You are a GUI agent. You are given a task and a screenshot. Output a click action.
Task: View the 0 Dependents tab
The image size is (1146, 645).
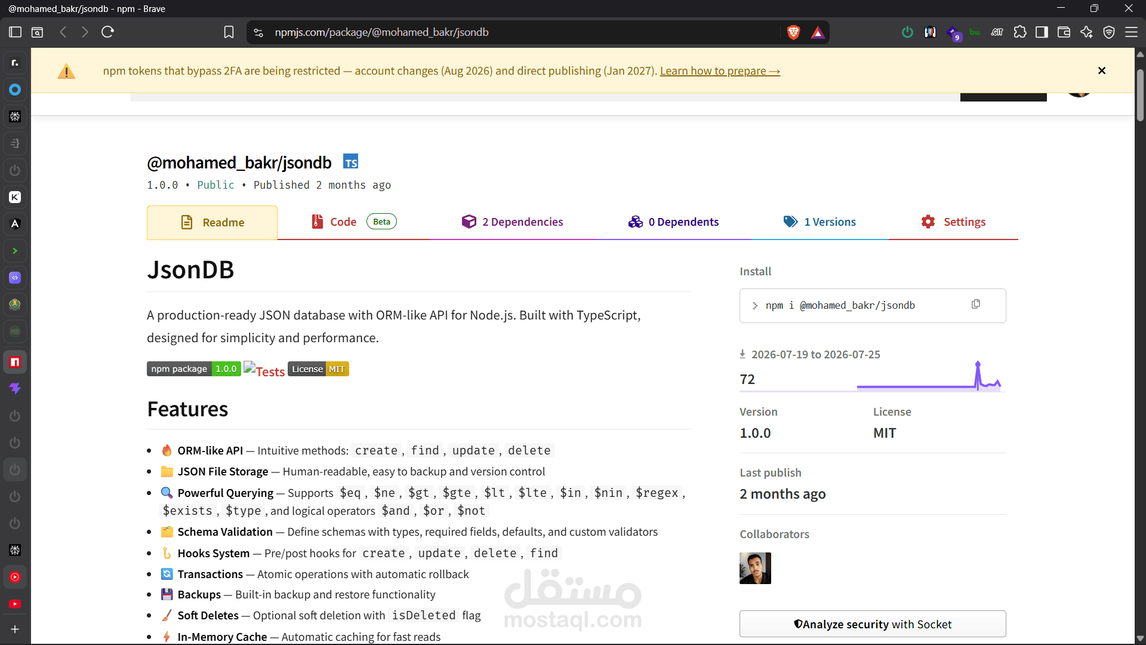pos(673,222)
